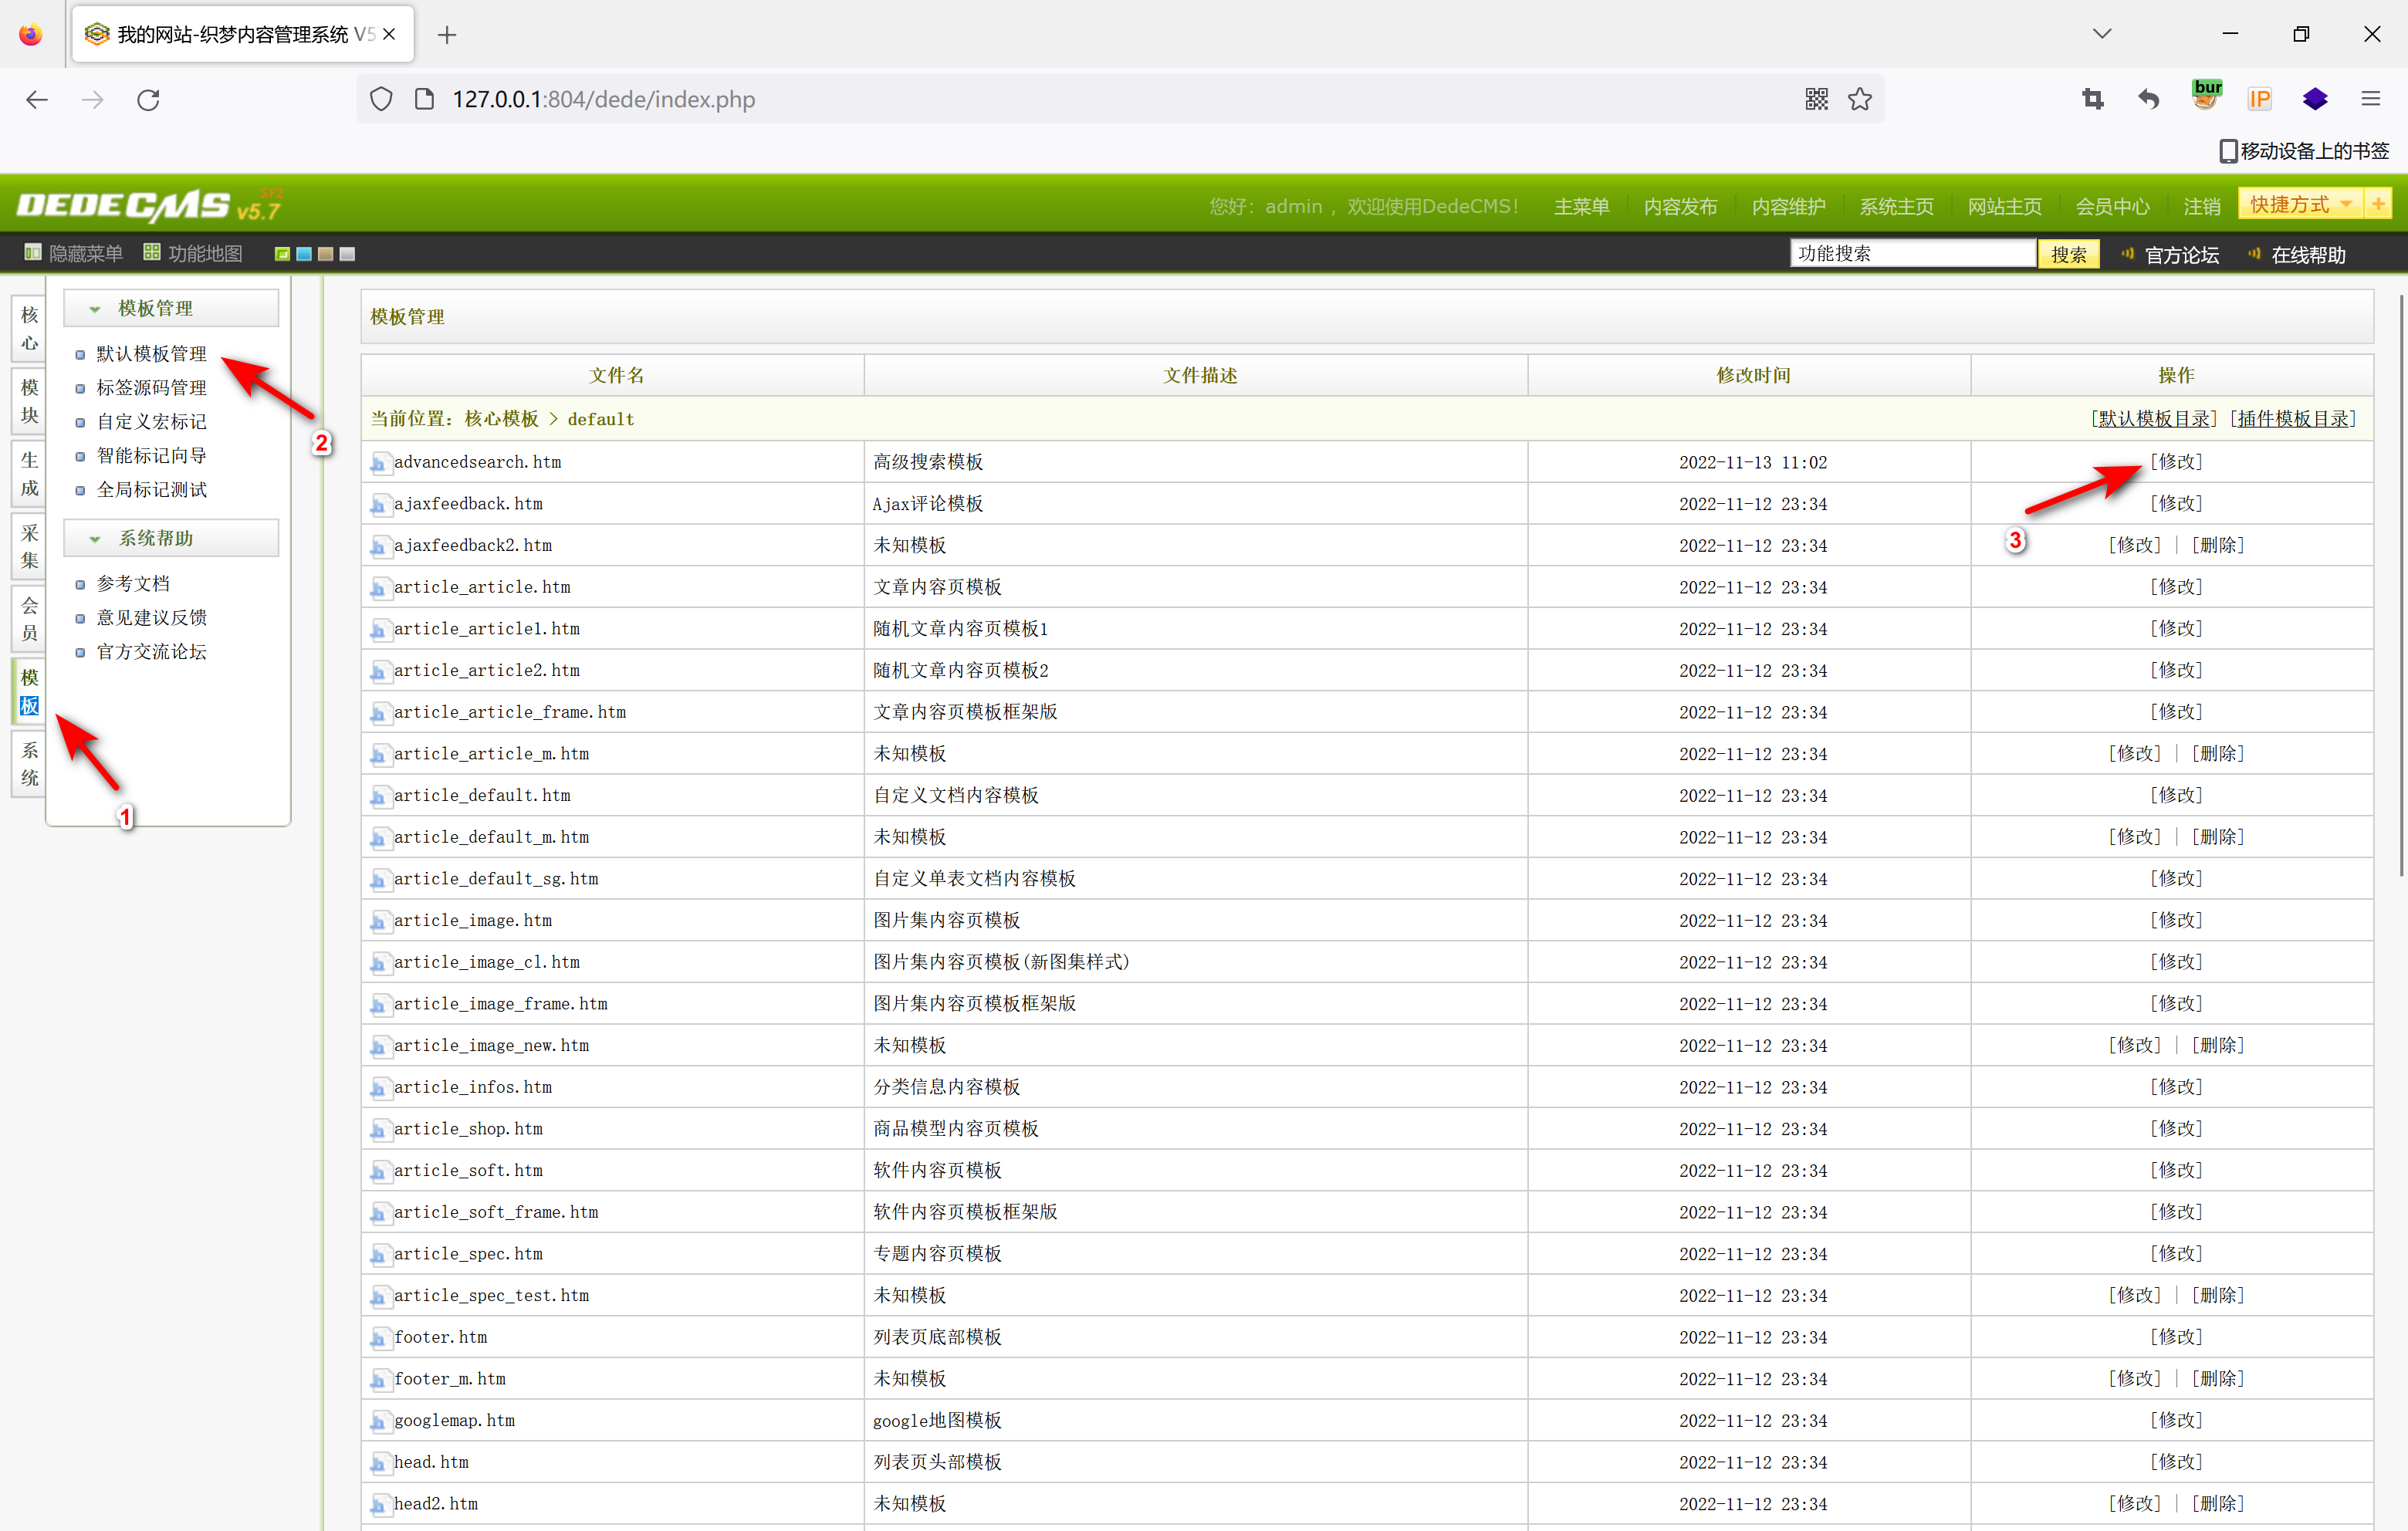2408x1531 pixels.
Task: Click the 功能搜索 input field
Action: 1910,253
